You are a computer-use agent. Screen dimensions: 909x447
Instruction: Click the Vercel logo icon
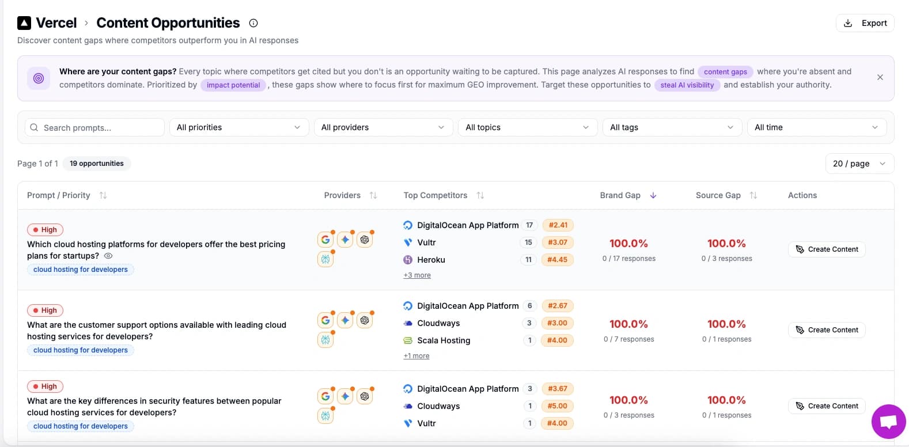pyautogui.click(x=24, y=23)
